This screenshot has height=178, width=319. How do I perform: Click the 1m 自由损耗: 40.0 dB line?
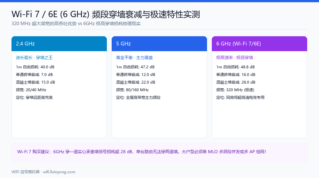click(35, 67)
